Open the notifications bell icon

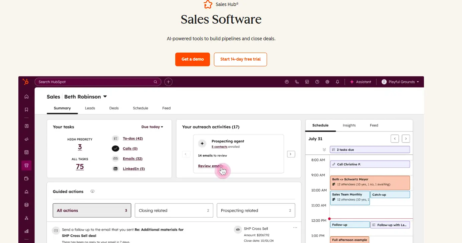coord(337,82)
